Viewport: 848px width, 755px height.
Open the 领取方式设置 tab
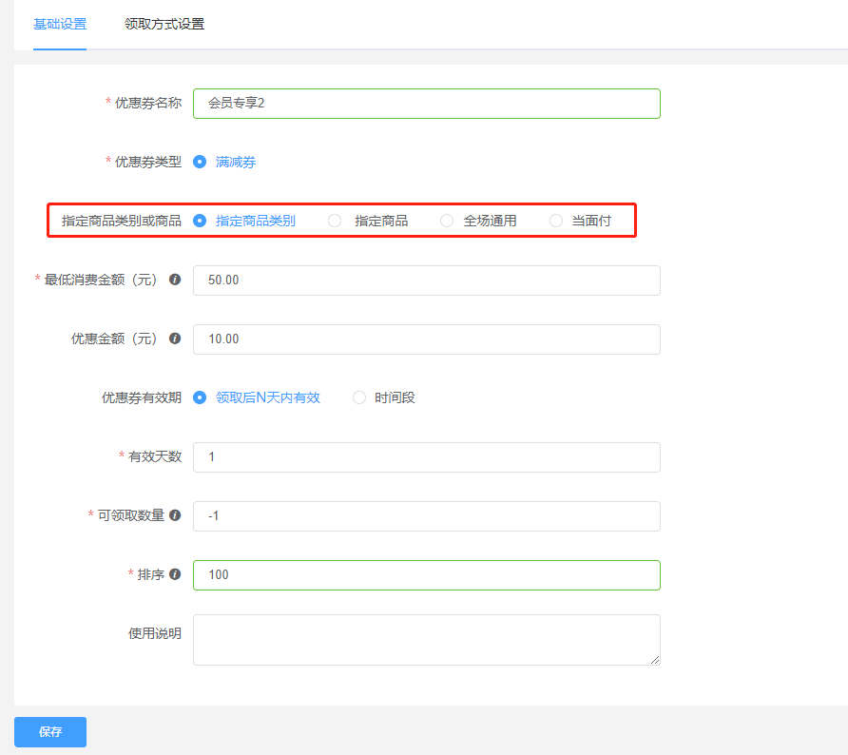164,25
